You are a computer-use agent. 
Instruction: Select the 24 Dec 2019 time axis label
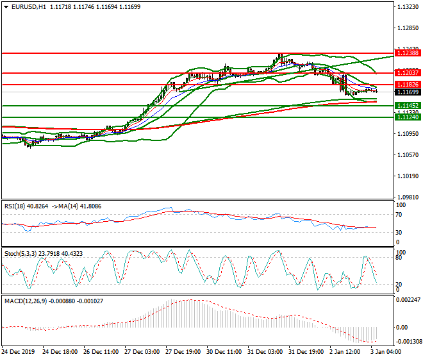(x=18, y=352)
